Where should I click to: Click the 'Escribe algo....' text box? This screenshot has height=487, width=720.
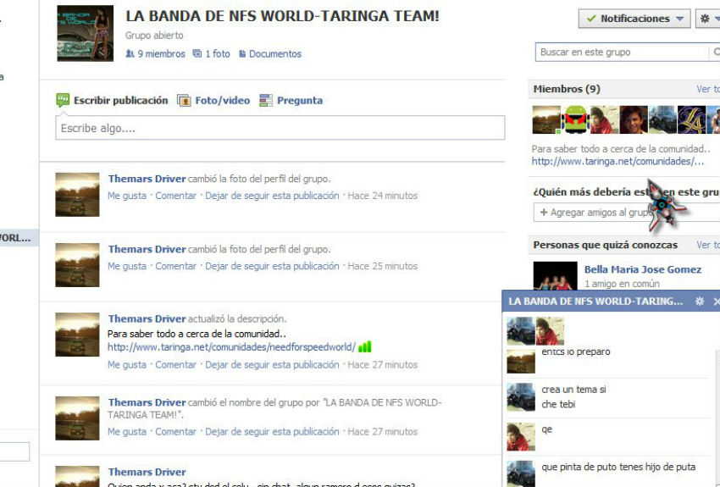point(280,128)
